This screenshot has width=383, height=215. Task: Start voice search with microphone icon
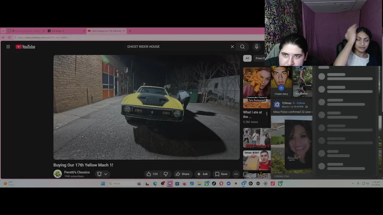256,47
